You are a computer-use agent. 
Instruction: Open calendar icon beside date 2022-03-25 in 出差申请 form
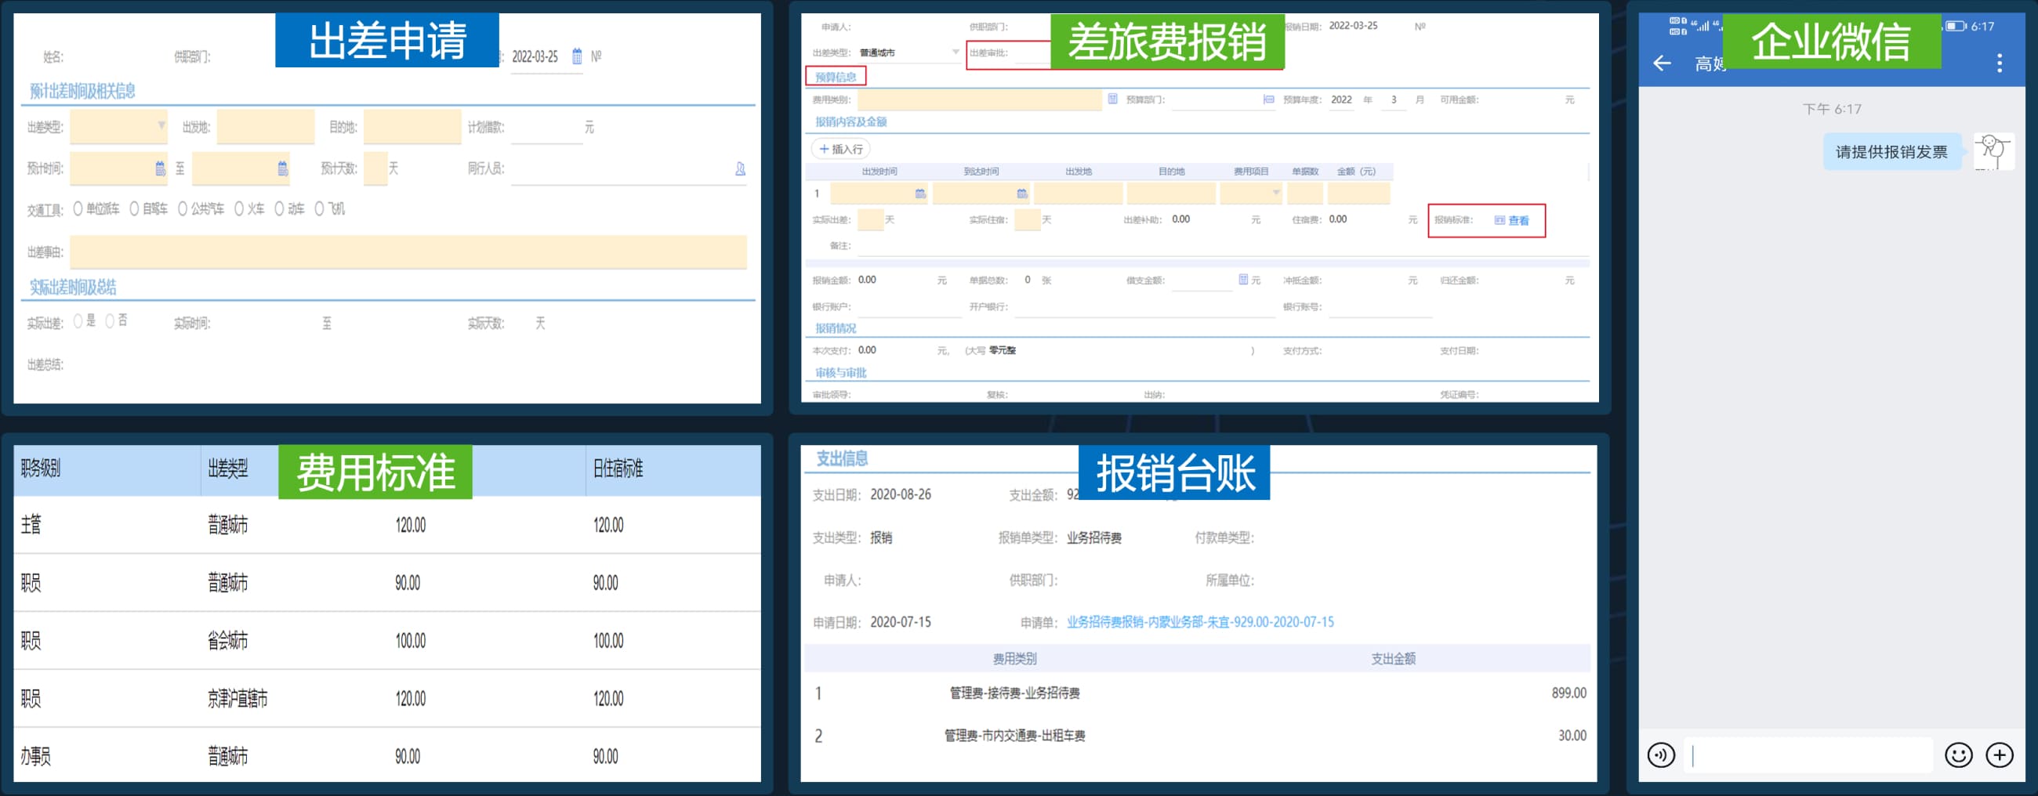(x=577, y=57)
